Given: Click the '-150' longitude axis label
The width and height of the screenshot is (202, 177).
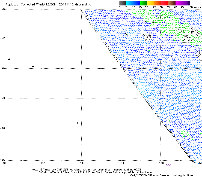Looking at the screenshot, I should pos(3,163).
